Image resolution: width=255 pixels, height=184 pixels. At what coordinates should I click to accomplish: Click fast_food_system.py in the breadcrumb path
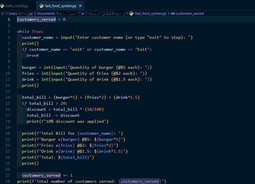point(150,13)
